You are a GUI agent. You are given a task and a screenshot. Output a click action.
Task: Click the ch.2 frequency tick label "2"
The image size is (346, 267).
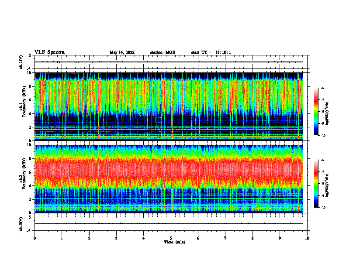[30, 199]
